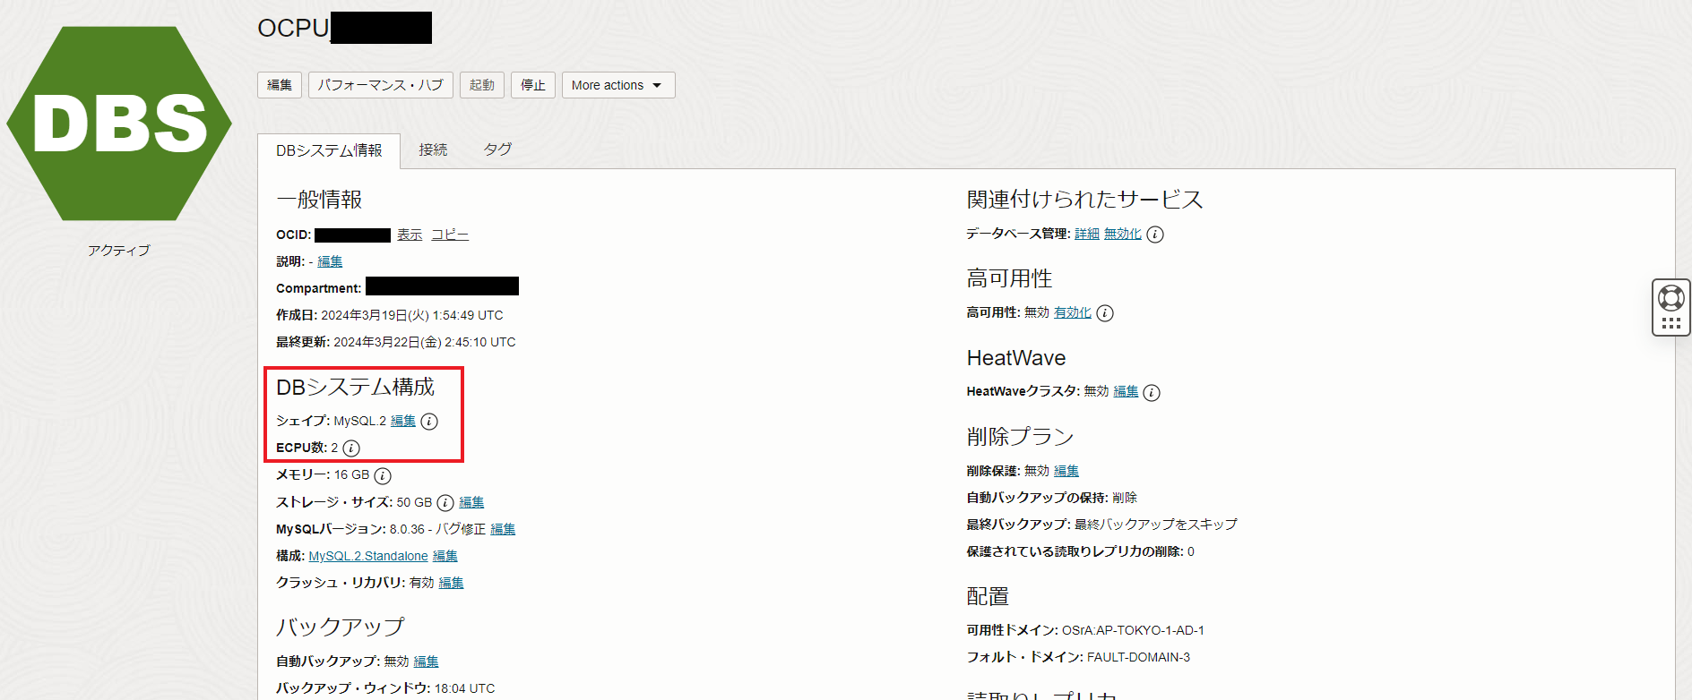The width and height of the screenshot is (1692, 700).
Task: Click 有効化 for 高可用性
Action: 1073,312
